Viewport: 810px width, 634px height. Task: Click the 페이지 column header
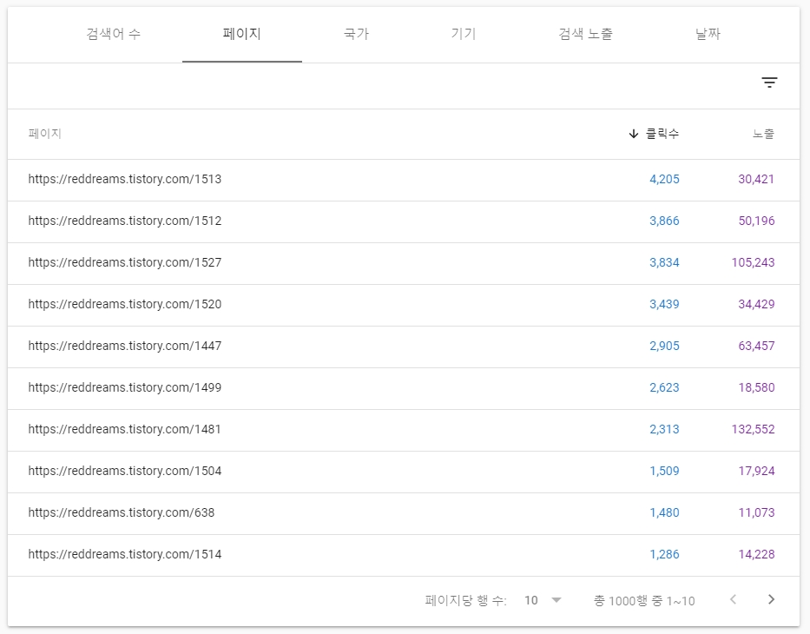(x=45, y=134)
